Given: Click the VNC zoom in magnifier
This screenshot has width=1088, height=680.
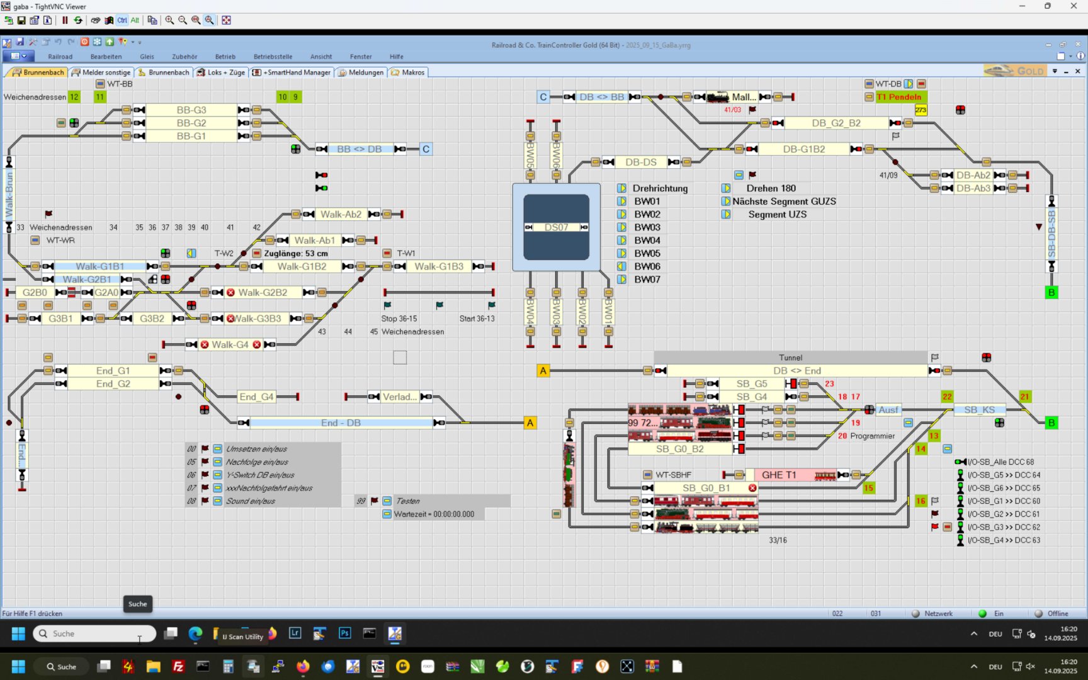Looking at the screenshot, I should pos(169,20).
